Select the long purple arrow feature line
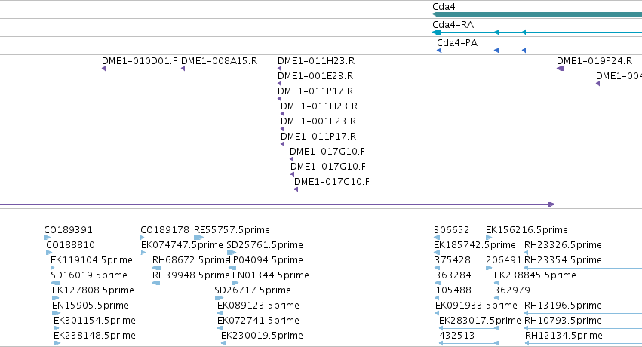Image resolution: width=642 pixels, height=347 pixels. click(277, 204)
